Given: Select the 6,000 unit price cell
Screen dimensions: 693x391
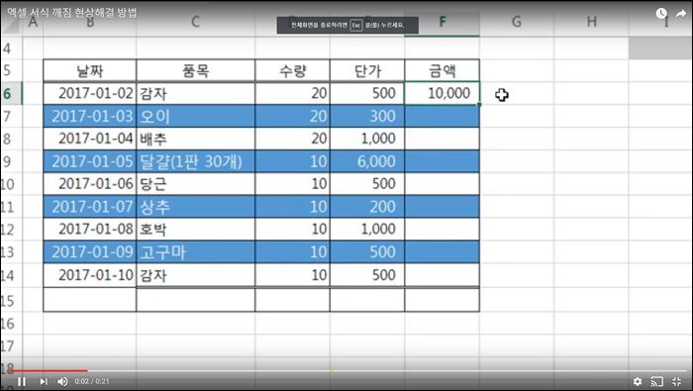Looking at the screenshot, I should (x=367, y=161).
